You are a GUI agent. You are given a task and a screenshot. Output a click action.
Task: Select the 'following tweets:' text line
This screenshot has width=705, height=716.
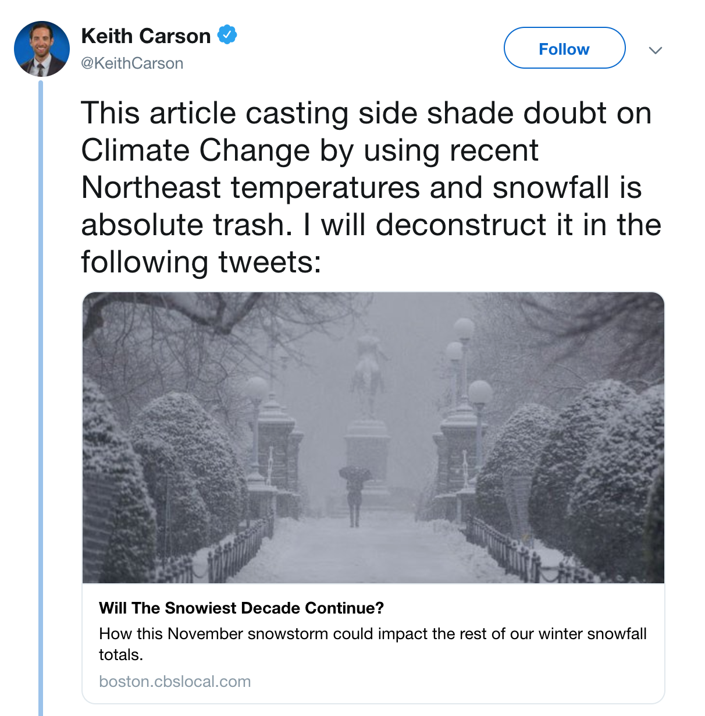pyautogui.click(x=201, y=262)
